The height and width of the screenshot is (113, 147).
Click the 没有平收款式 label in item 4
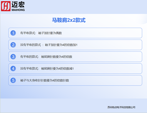pos(29,69)
